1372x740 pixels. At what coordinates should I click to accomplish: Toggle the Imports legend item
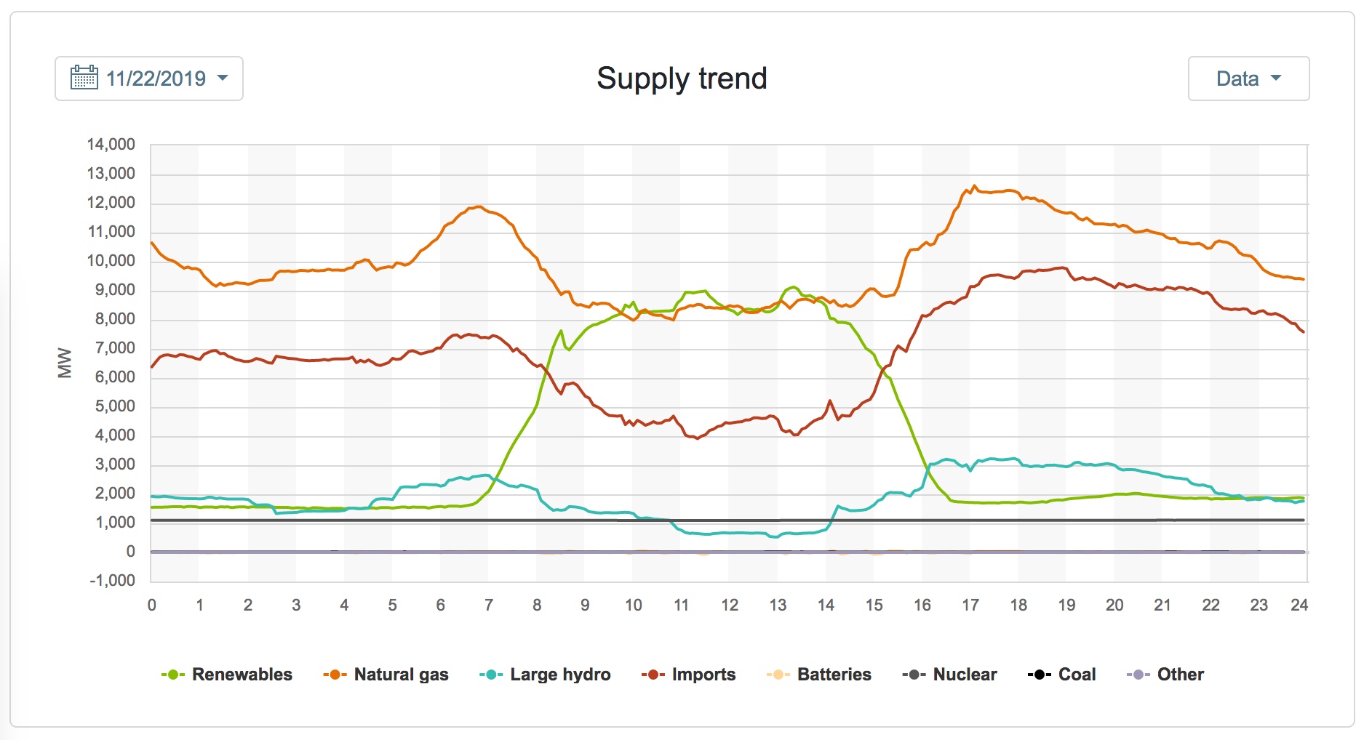(x=688, y=675)
